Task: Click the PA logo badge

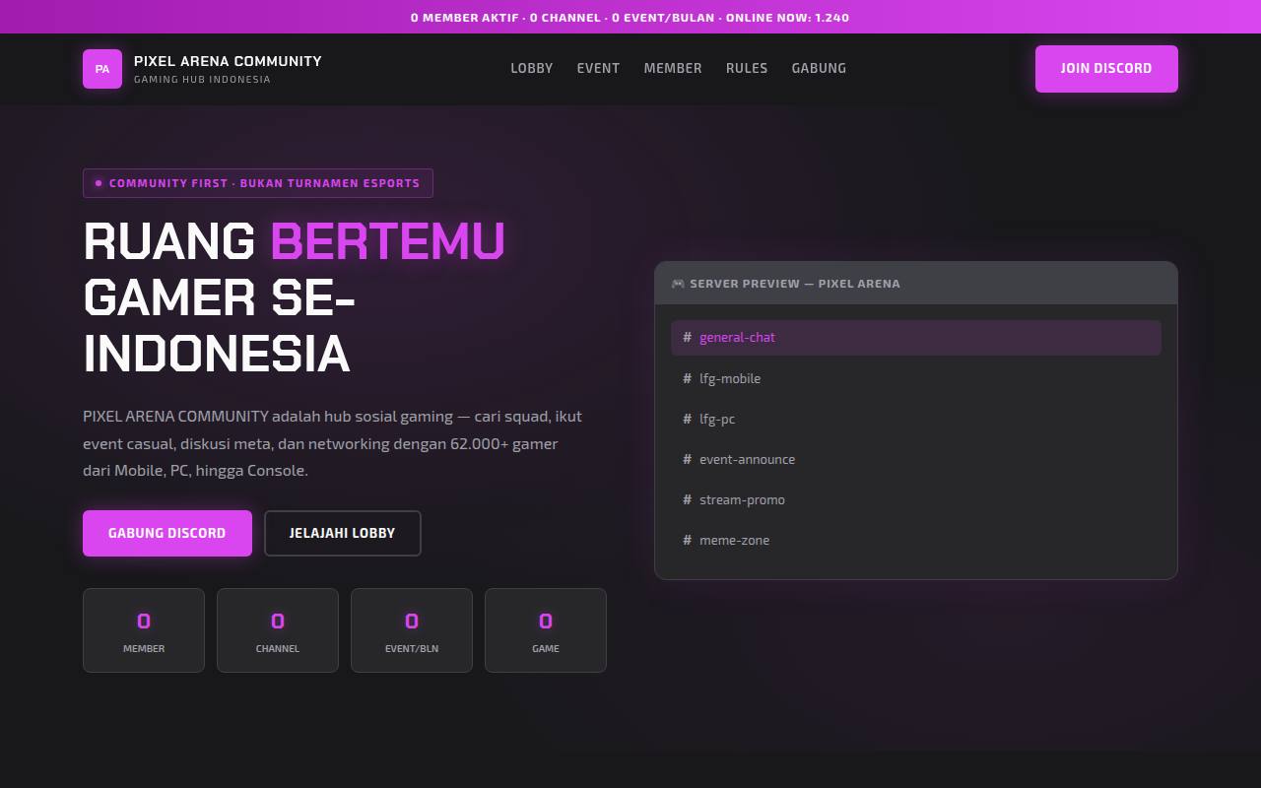Action: point(102,69)
